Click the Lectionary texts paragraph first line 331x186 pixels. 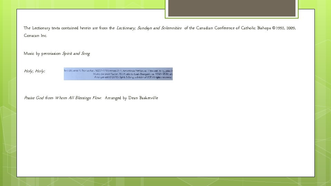[160, 28]
